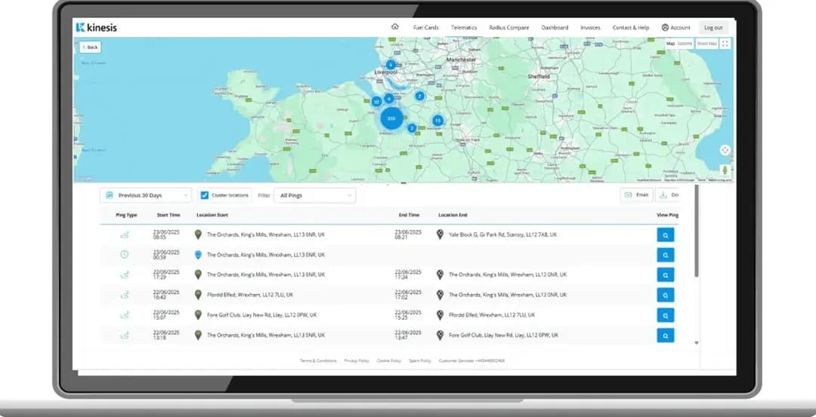This screenshot has height=417, width=816.
Task: Click the Street View pegman icon
Action: (725, 170)
